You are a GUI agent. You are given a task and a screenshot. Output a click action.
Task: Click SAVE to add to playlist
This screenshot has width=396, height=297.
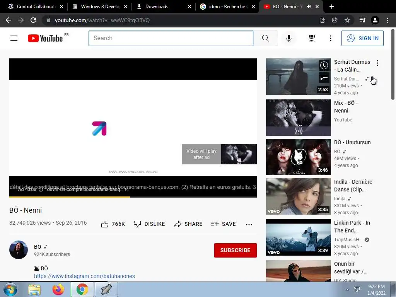click(223, 224)
